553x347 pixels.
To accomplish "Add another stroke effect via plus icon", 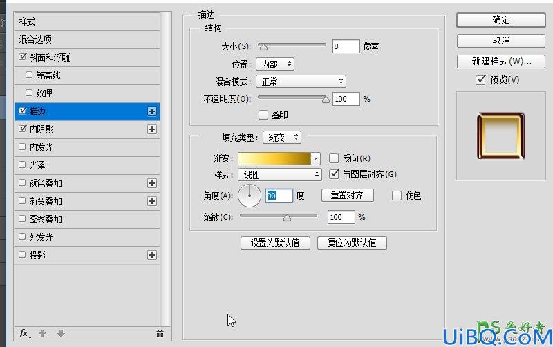I will click(x=152, y=111).
